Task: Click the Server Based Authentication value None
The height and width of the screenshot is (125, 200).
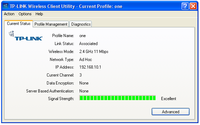Action: tap(84, 91)
